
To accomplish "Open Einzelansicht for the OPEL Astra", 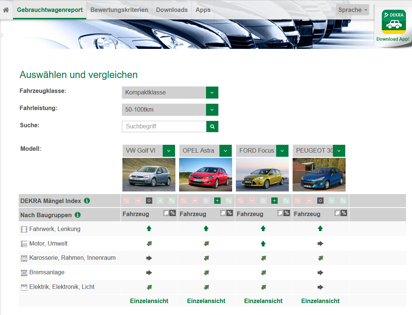I will point(206,300).
